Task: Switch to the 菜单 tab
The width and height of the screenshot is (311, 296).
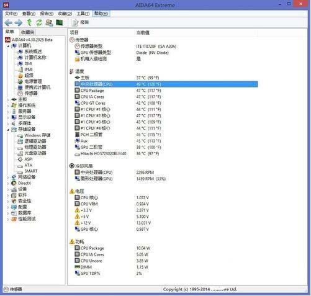Action: coord(9,32)
